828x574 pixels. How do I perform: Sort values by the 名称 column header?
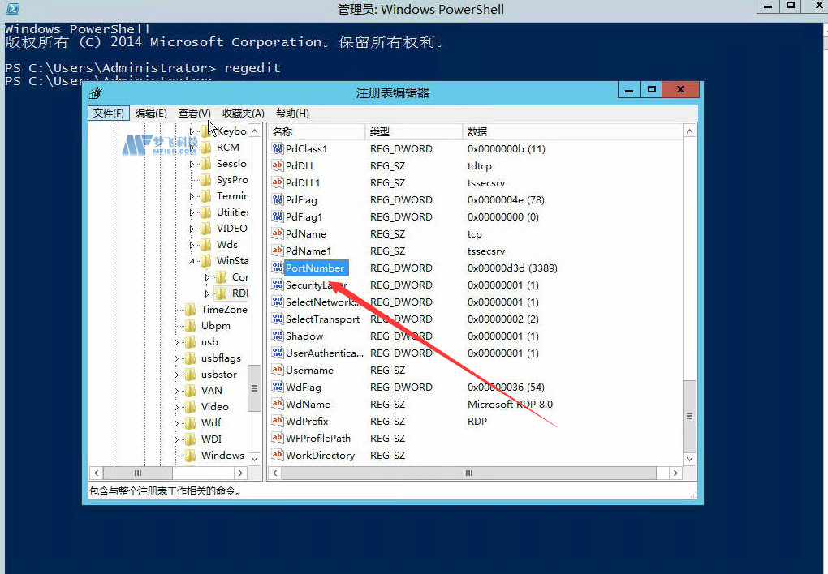pyautogui.click(x=317, y=131)
